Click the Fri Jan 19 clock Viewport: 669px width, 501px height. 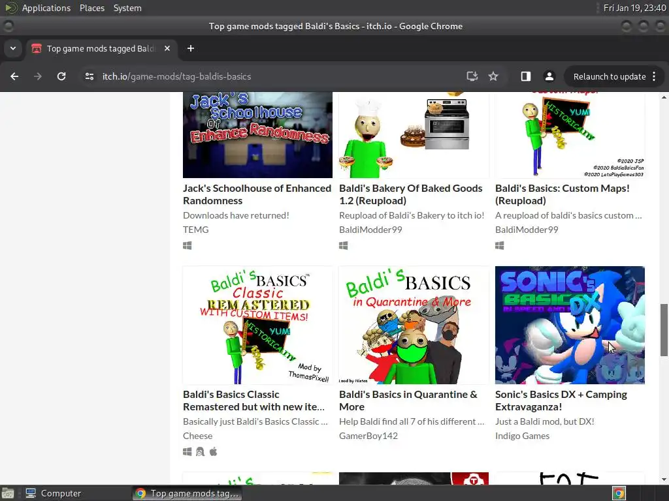pyautogui.click(x=634, y=8)
